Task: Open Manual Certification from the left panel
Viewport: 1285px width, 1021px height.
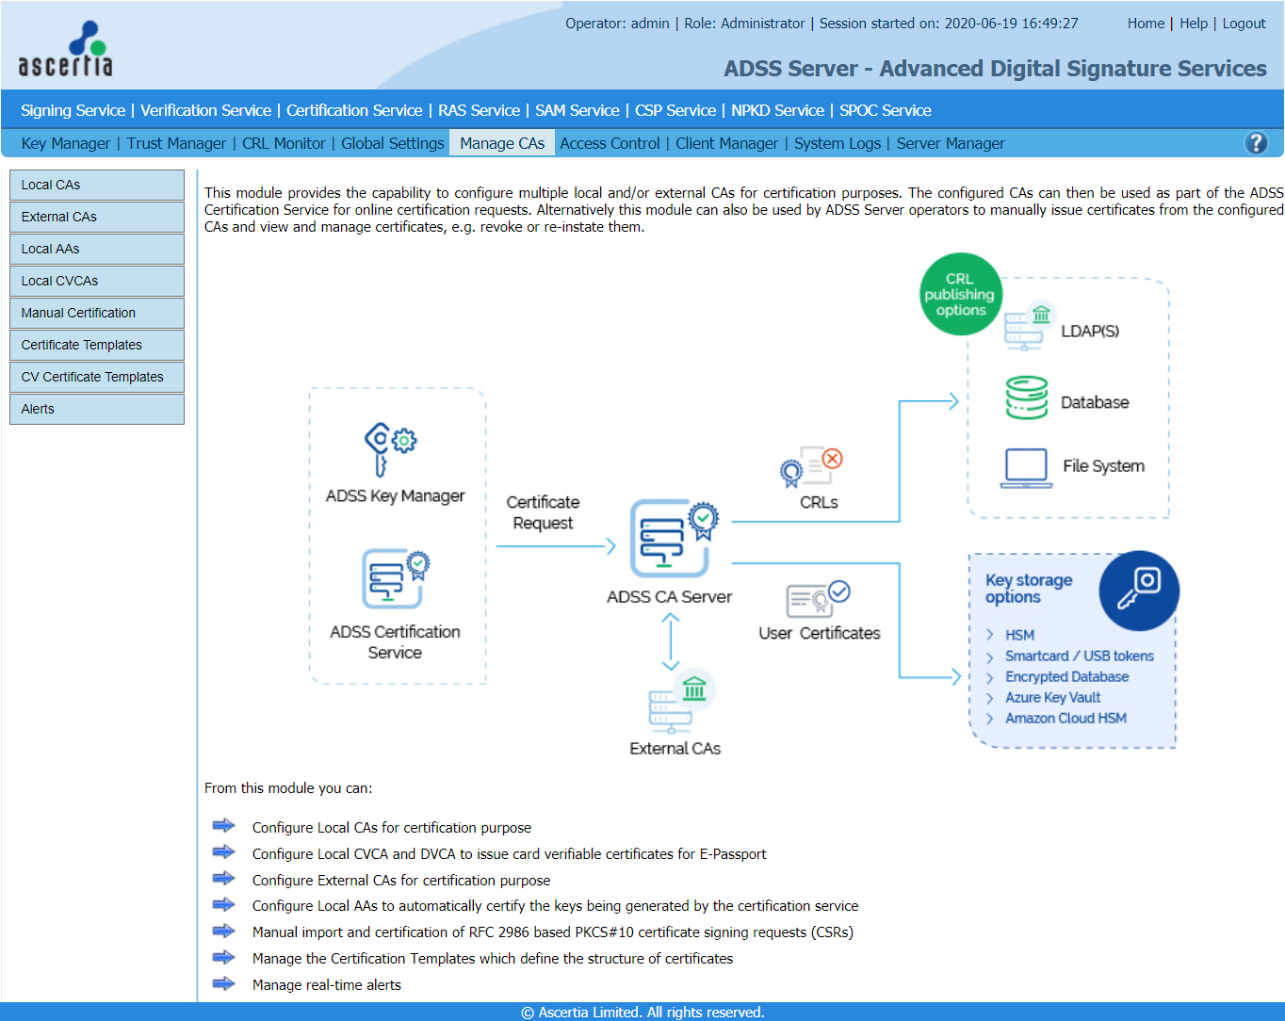Action: click(97, 313)
